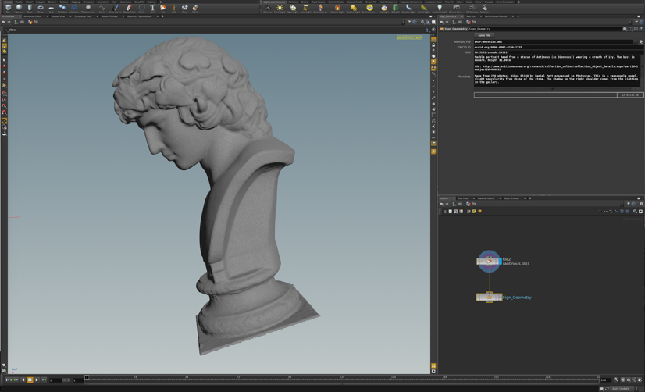Open the Particles shelf tab
Viewport: 645px width, 392px height.
point(293,2)
